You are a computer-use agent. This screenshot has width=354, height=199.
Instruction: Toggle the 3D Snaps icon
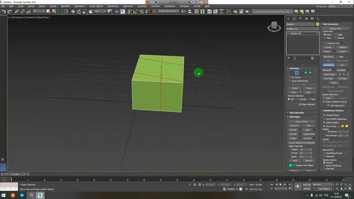[x=129, y=12]
